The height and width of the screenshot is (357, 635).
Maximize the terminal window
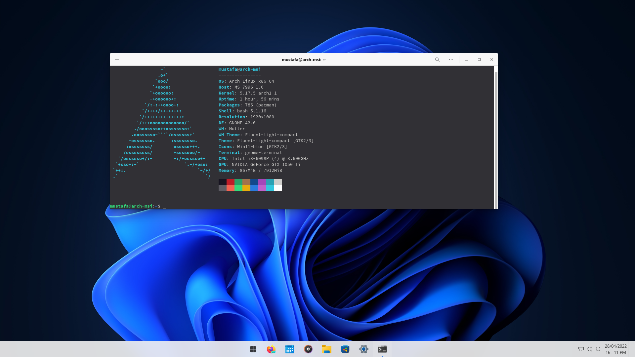tap(479, 59)
